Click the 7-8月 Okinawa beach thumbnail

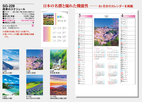click(11, 85)
